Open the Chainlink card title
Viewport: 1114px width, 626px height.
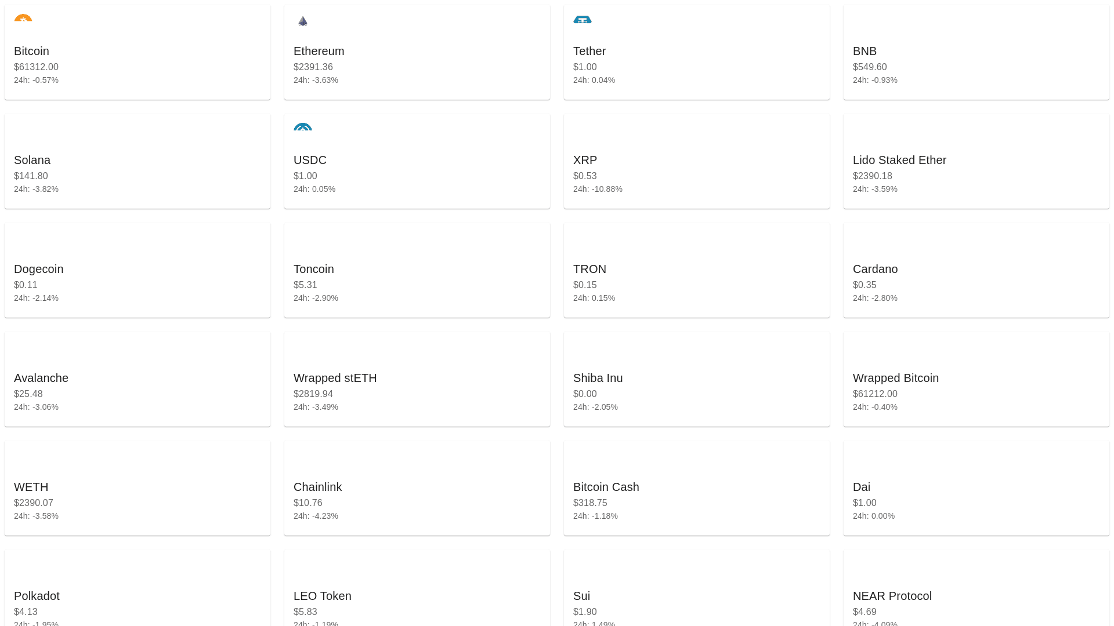click(x=317, y=487)
